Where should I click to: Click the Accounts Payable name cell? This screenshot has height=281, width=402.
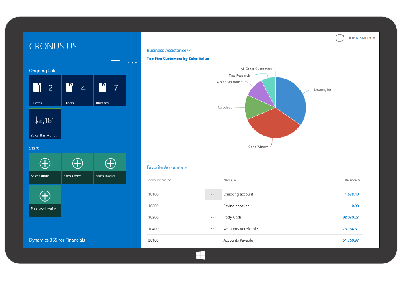[238, 240]
